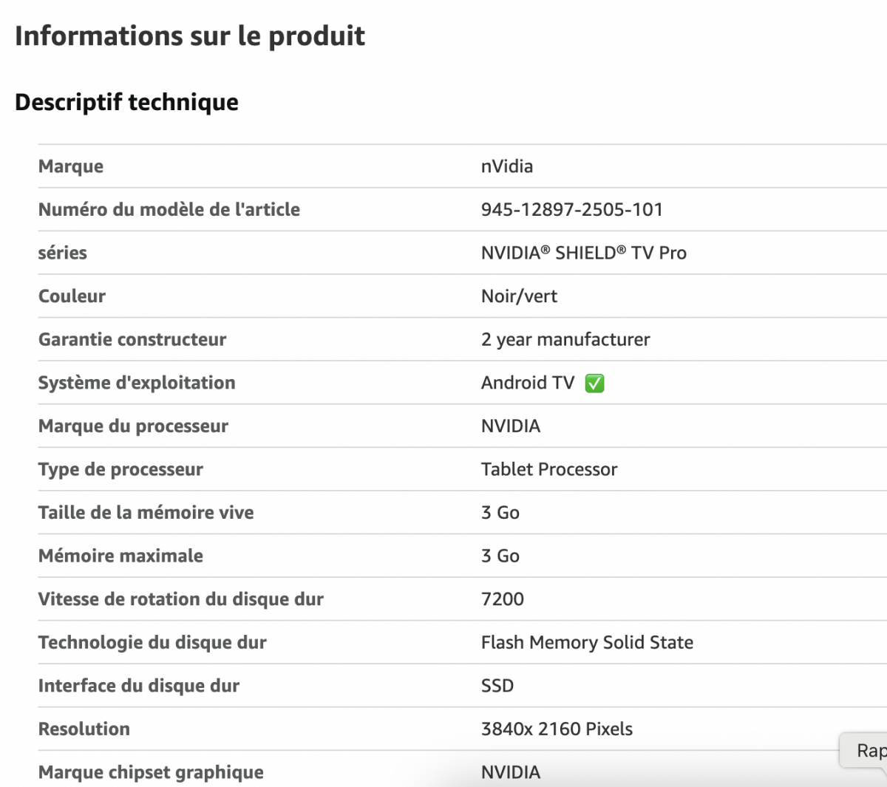Click the partially visible Rap button
The height and width of the screenshot is (787, 887).
[869, 751]
